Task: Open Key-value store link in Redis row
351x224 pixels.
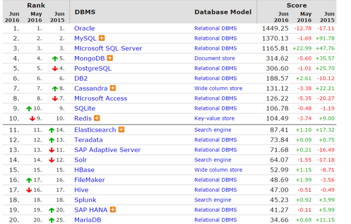Action: click(215, 118)
